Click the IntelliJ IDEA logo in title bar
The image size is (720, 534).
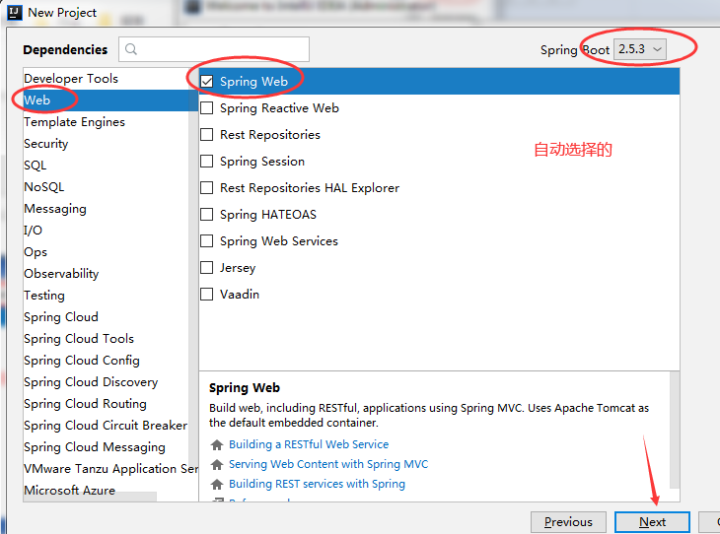pyautogui.click(x=14, y=13)
